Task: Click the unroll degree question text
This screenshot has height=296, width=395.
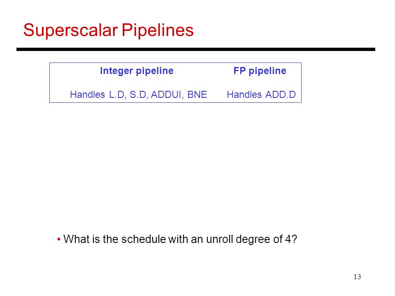Action: pos(180,239)
